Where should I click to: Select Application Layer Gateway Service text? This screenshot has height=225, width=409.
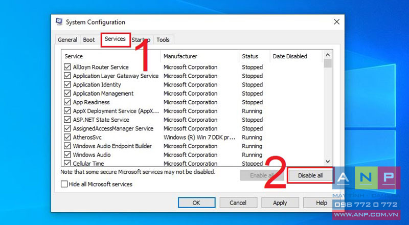point(116,76)
